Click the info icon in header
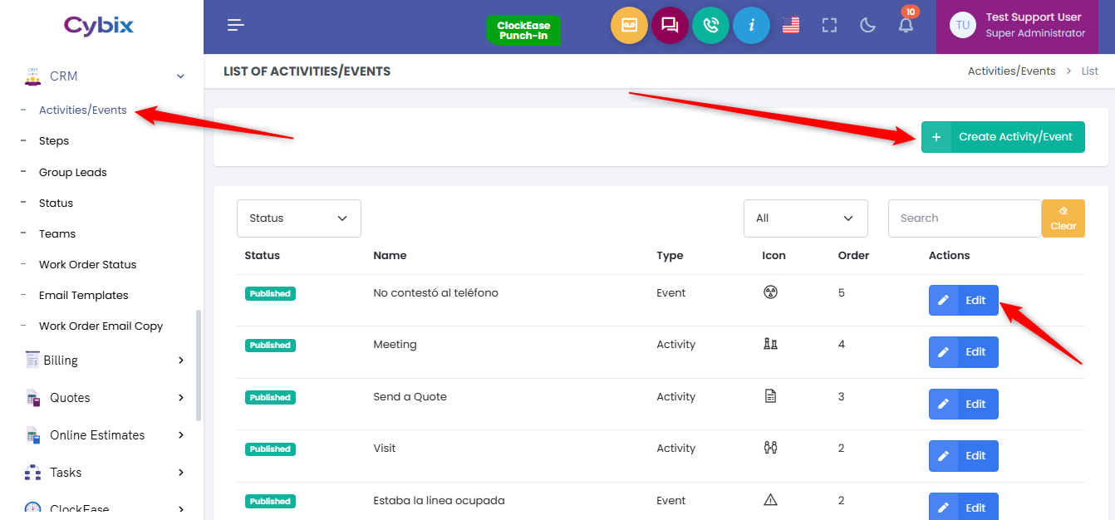 (x=751, y=25)
